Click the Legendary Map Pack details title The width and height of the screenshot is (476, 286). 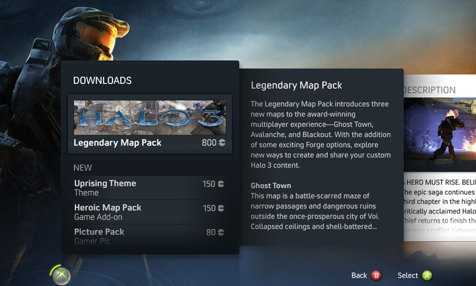tap(296, 85)
